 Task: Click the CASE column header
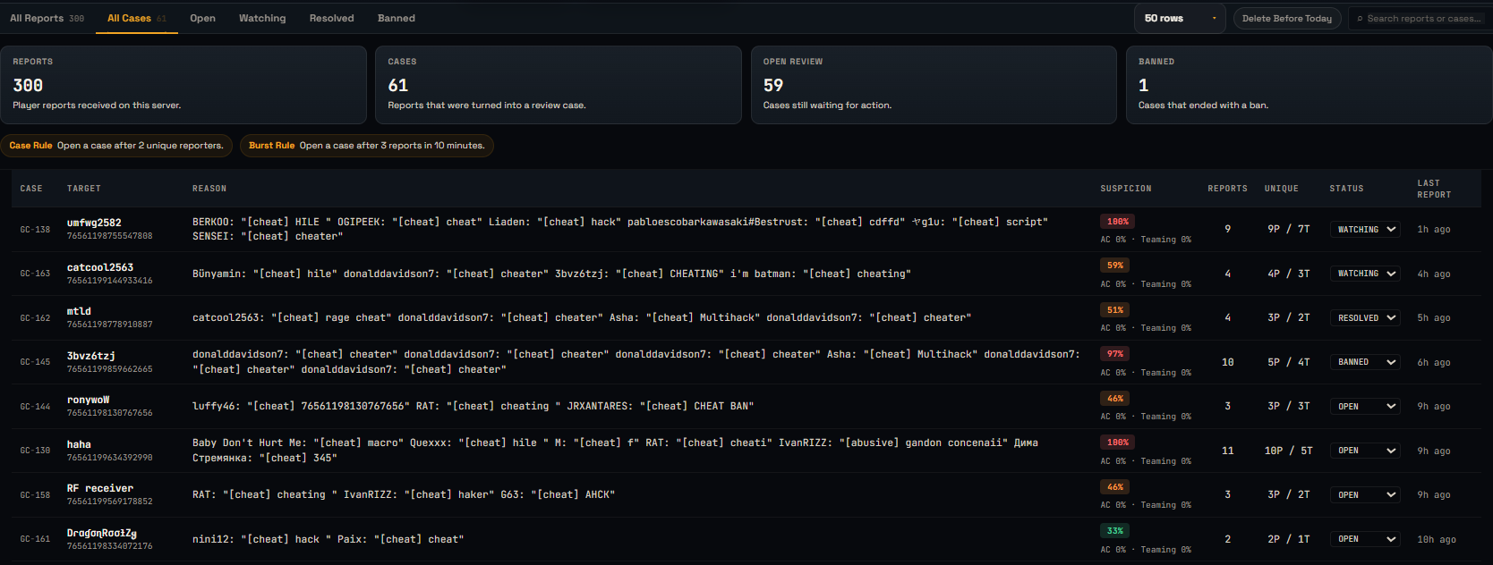(x=31, y=189)
